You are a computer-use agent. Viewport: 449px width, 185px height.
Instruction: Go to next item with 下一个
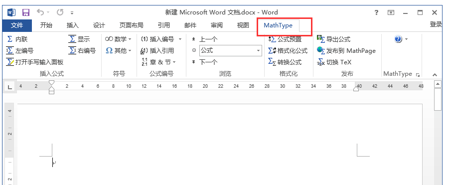pos(204,62)
